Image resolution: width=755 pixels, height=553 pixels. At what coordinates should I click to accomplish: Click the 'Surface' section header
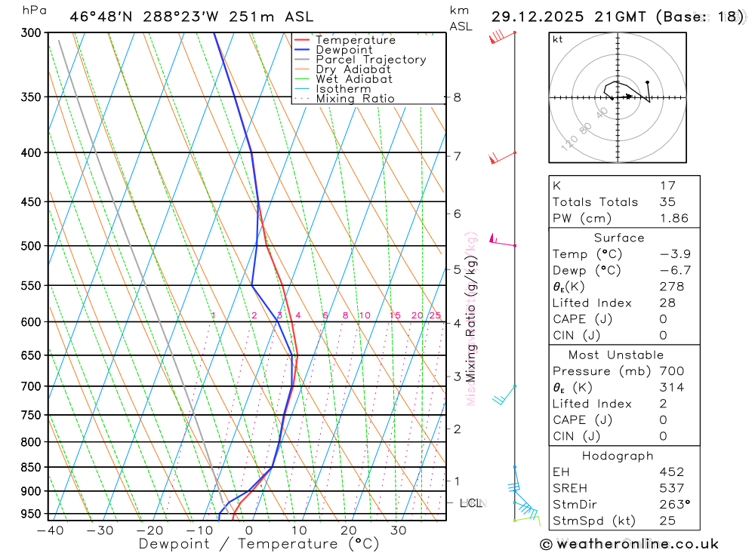click(x=619, y=238)
